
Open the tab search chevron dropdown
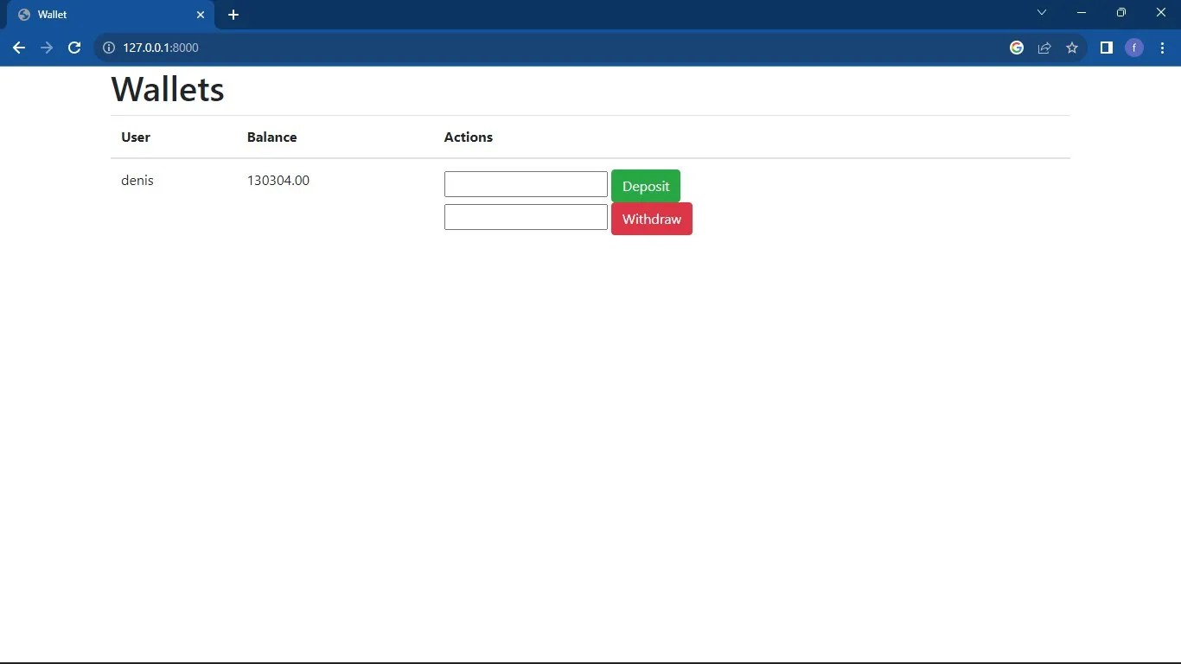tap(1041, 12)
